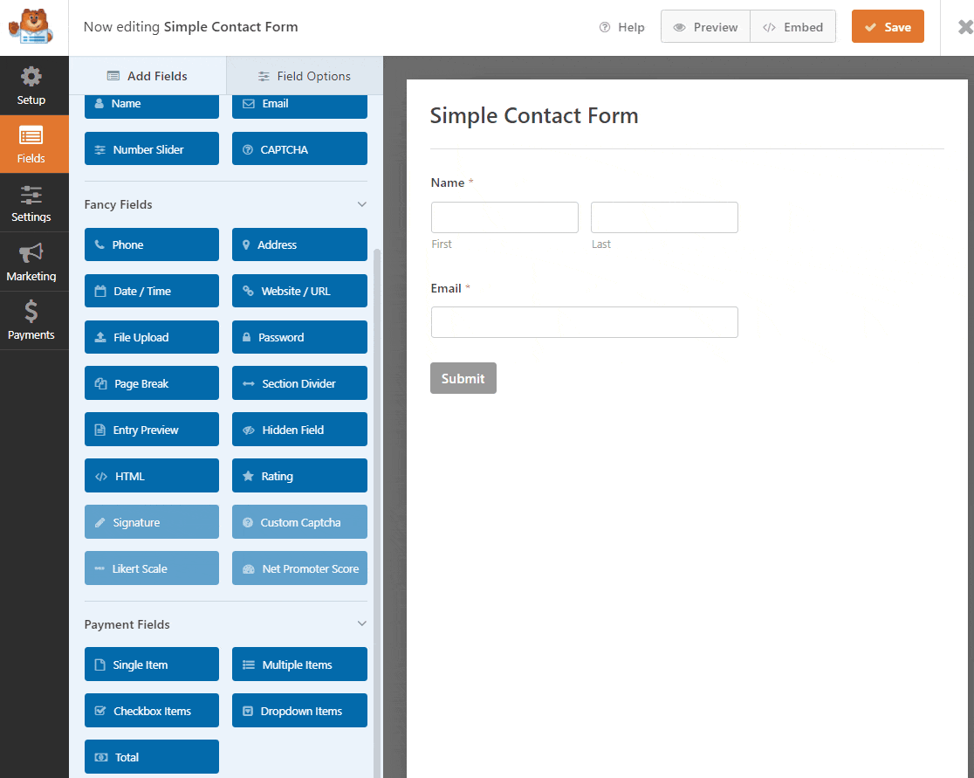Add a Signature field
The height and width of the screenshot is (778, 974).
tap(152, 523)
